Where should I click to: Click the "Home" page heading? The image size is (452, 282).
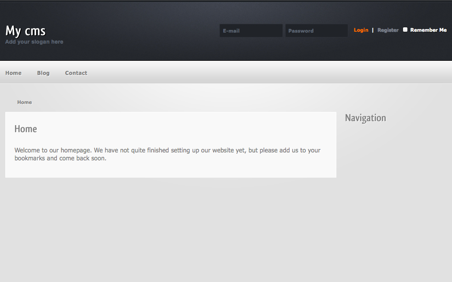point(26,129)
